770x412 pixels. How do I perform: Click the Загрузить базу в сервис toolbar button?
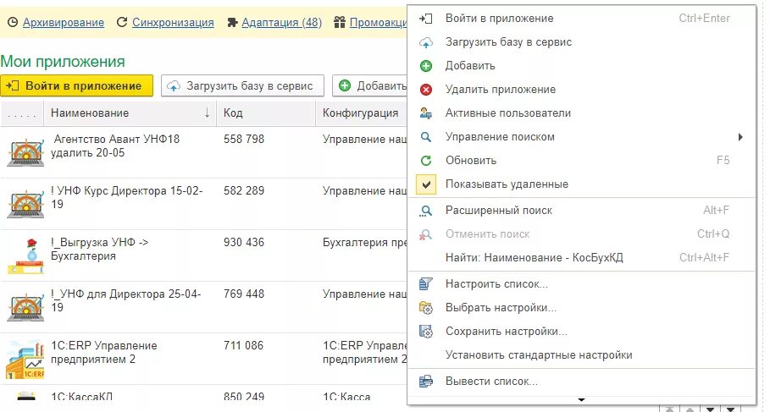pyautogui.click(x=242, y=85)
